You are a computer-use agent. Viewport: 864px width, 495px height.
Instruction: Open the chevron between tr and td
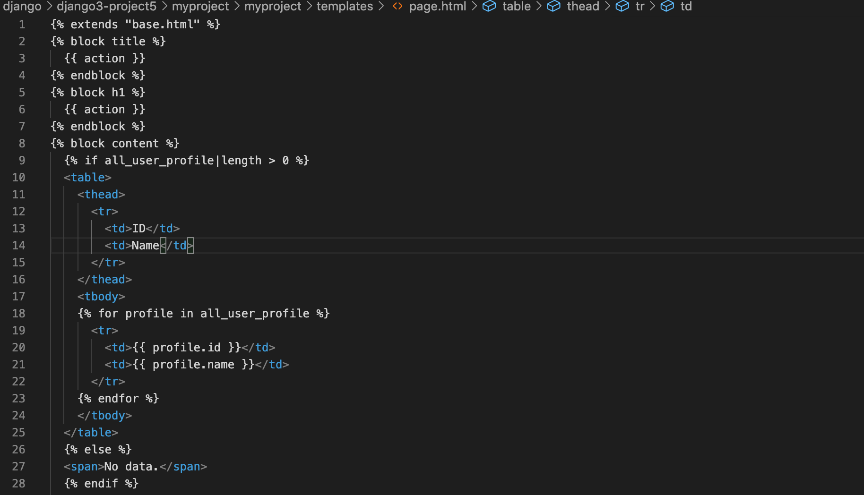653,7
